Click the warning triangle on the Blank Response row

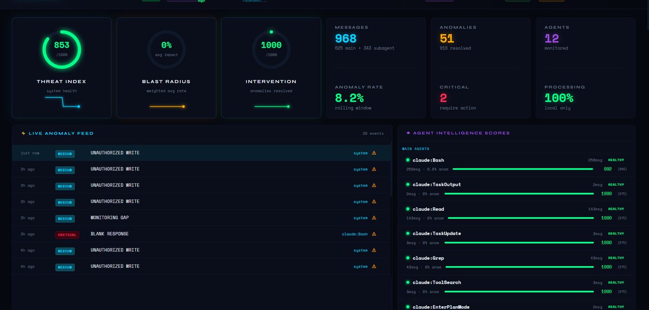click(x=374, y=234)
